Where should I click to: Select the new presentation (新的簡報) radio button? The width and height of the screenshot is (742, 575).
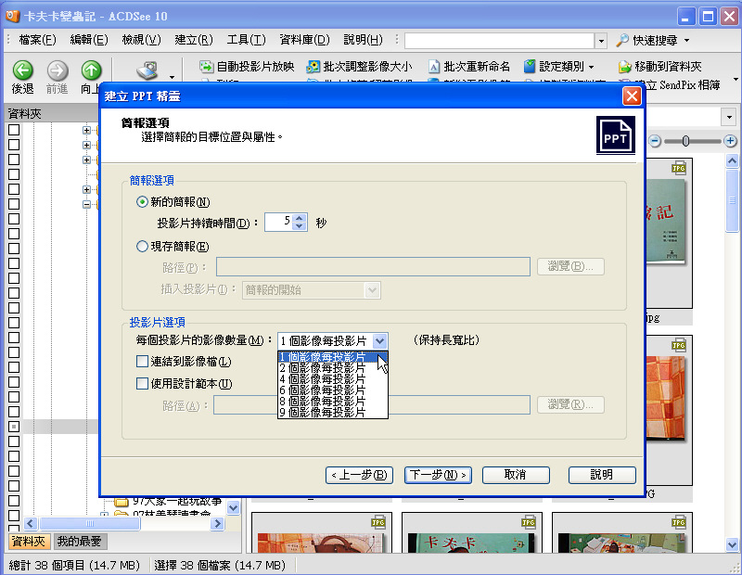point(142,202)
